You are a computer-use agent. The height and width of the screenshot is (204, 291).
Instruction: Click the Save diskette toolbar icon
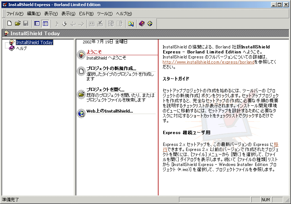26,24
